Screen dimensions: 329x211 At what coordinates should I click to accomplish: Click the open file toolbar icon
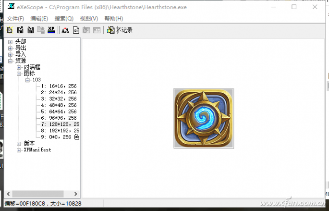click(10, 30)
